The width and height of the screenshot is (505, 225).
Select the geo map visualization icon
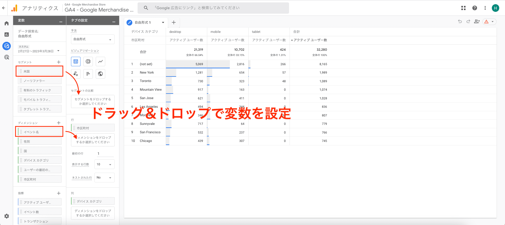pyautogui.click(x=100, y=74)
